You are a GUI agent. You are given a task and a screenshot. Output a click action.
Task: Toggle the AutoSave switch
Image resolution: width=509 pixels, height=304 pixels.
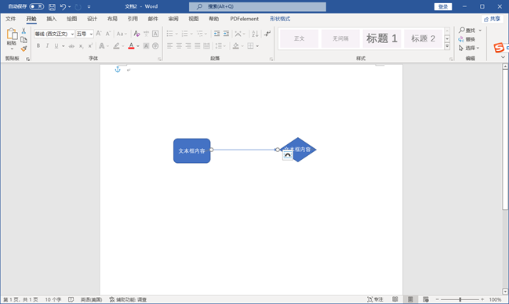[x=36, y=6]
